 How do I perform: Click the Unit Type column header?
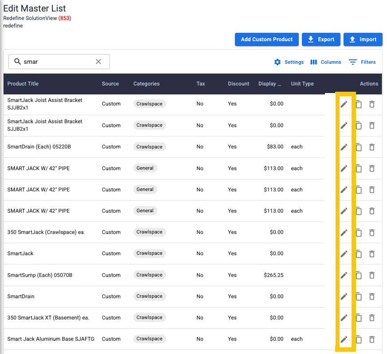click(x=302, y=84)
